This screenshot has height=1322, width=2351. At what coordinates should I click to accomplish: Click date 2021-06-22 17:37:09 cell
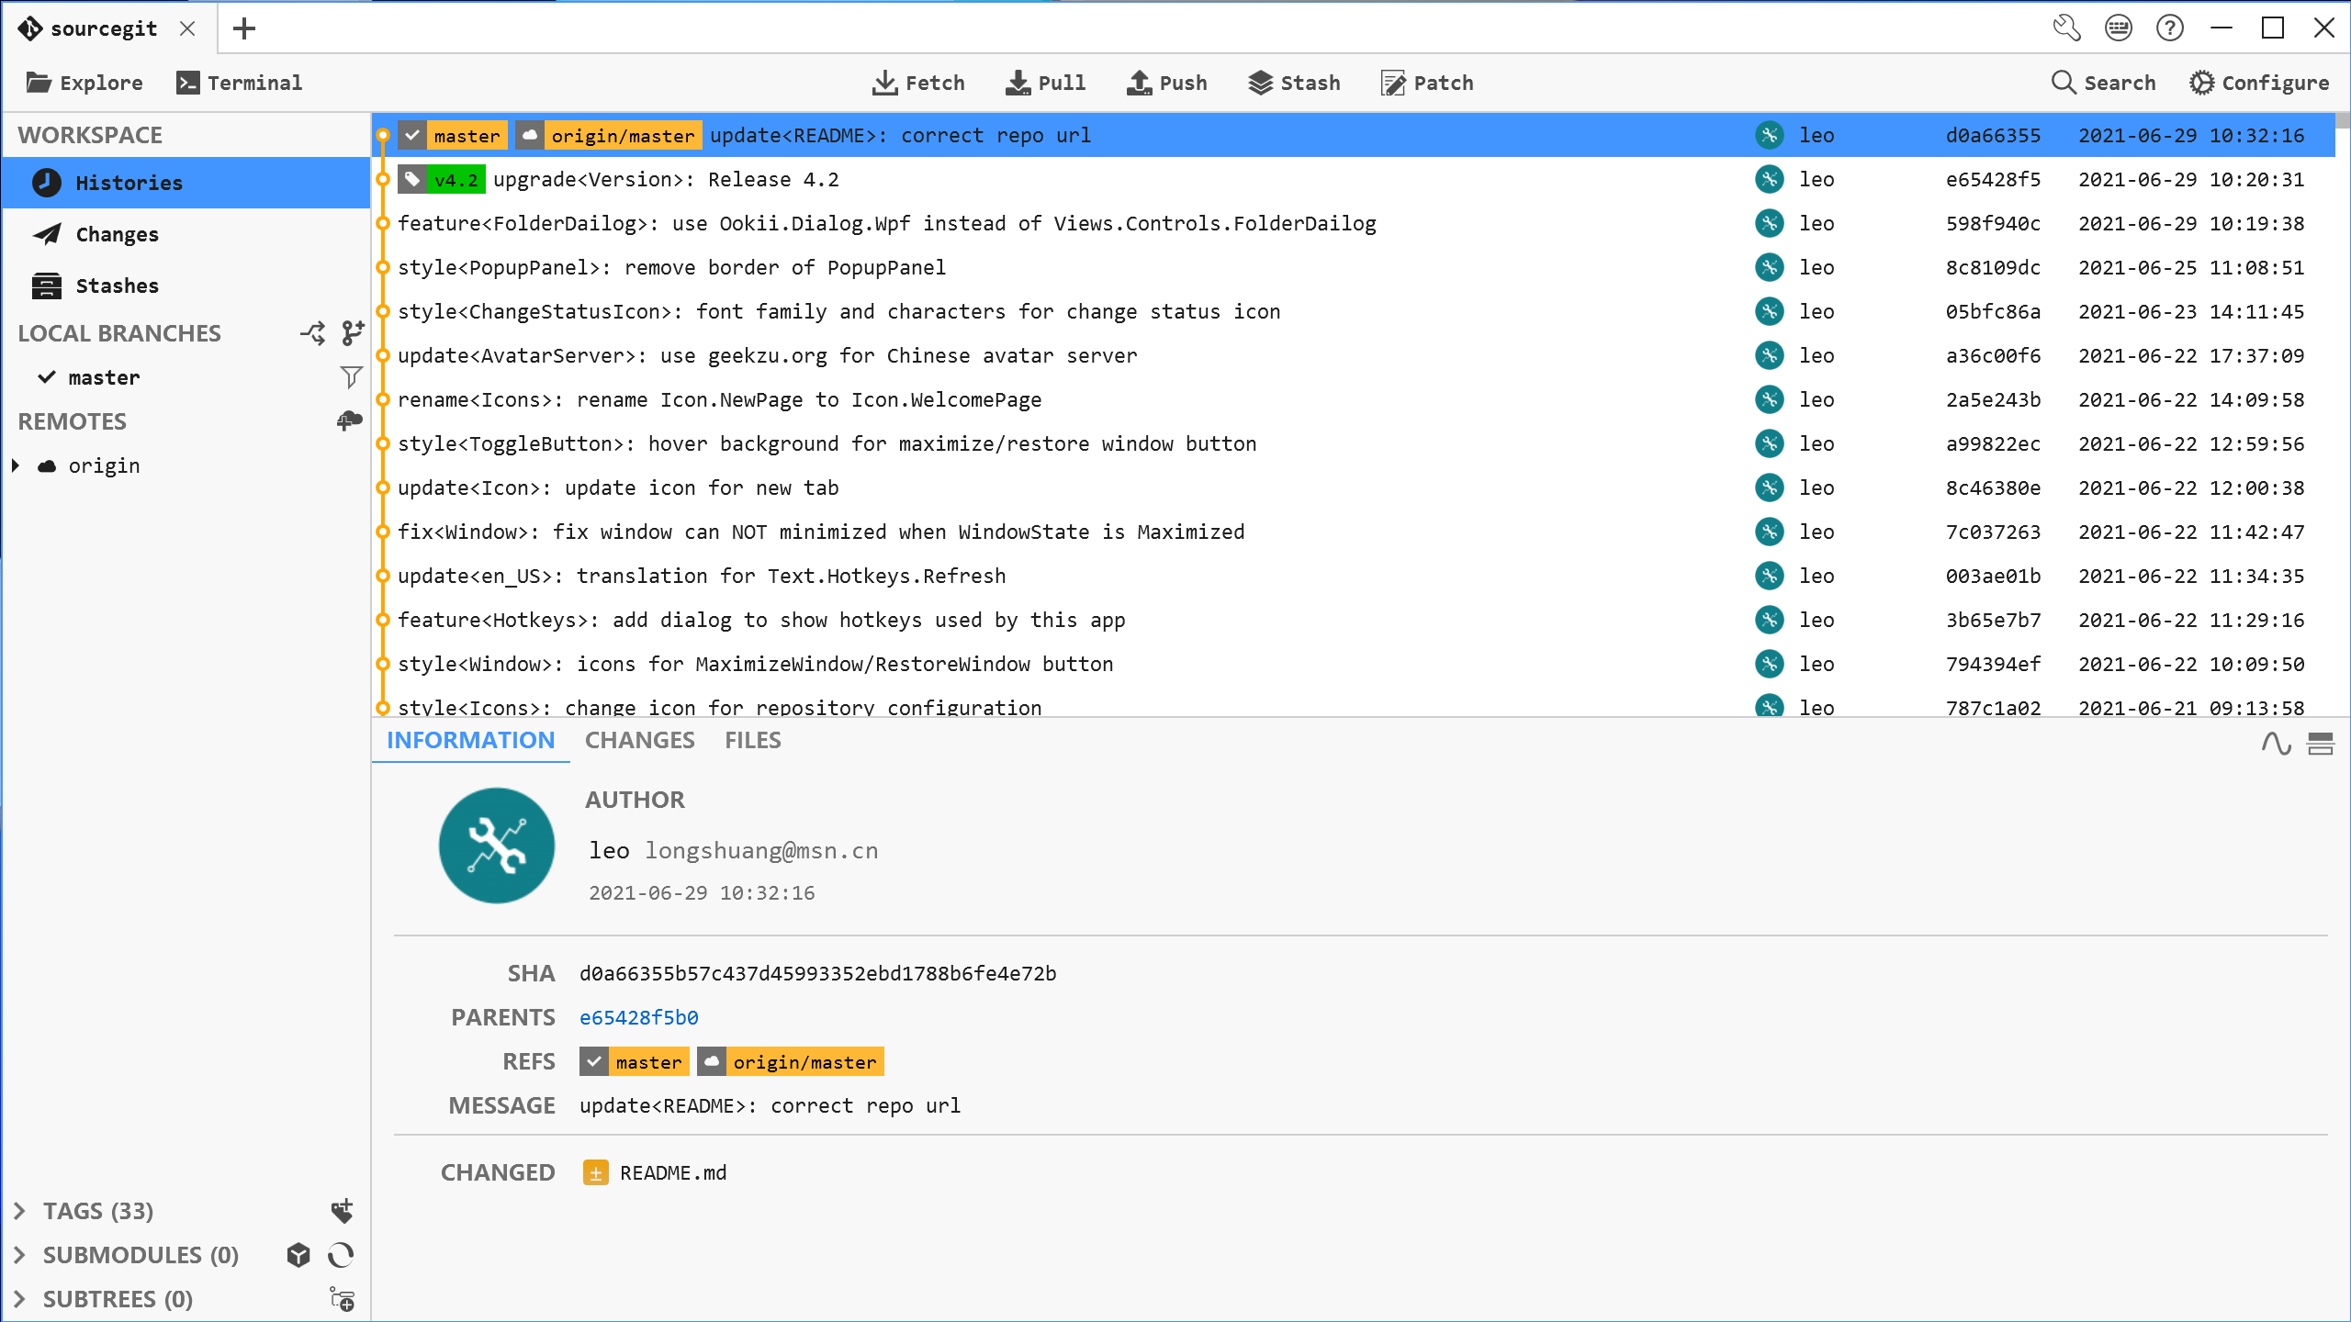tap(2191, 355)
